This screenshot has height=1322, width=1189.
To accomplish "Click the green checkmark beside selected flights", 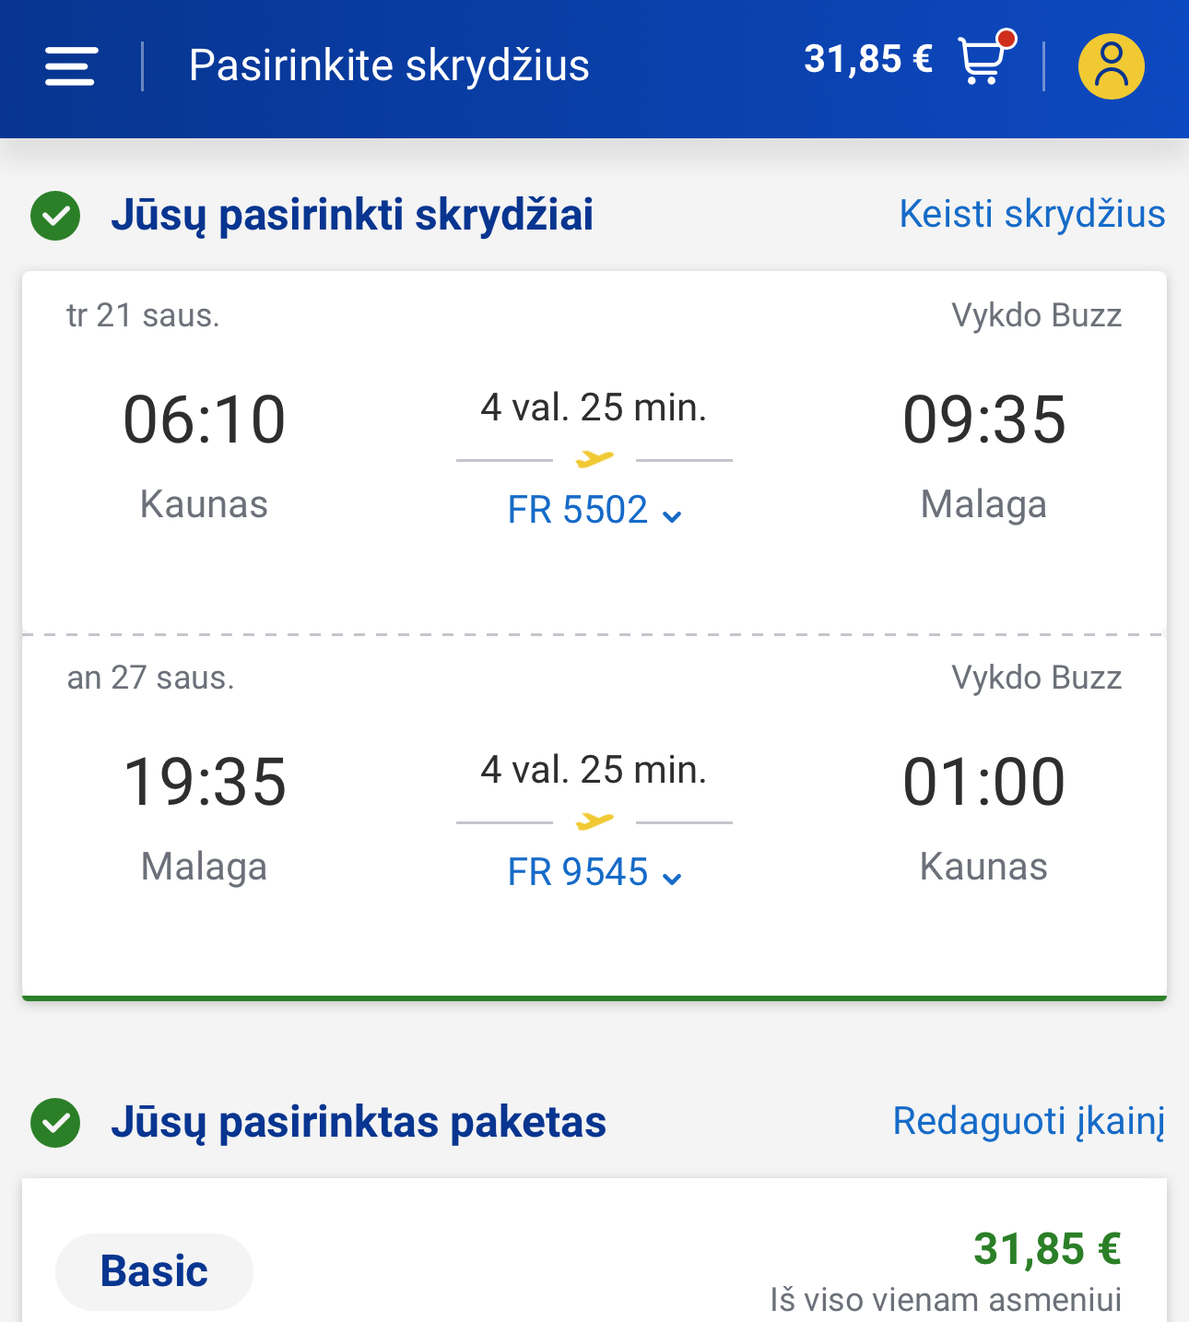I will 55,216.
